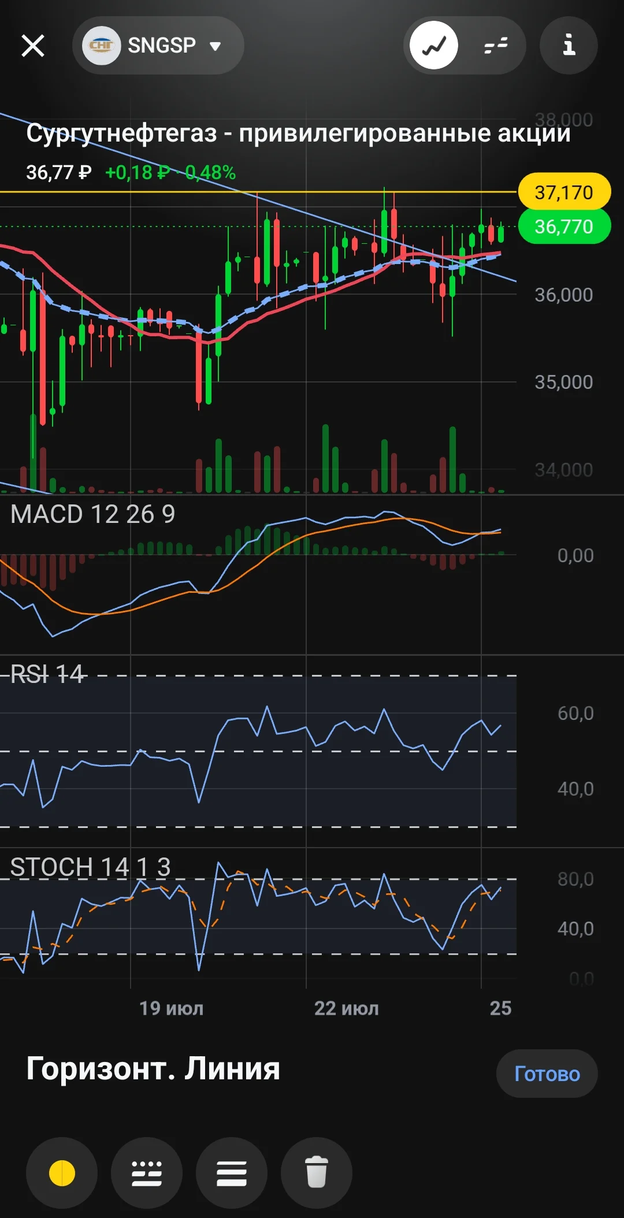Tap the green 36,770 current price tag
The height and width of the screenshot is (1218, 624).
(564, 226)
